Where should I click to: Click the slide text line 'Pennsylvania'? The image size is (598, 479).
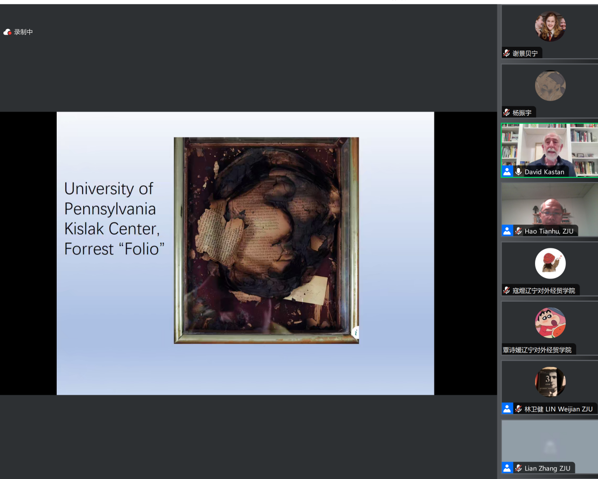pos(110,209)
